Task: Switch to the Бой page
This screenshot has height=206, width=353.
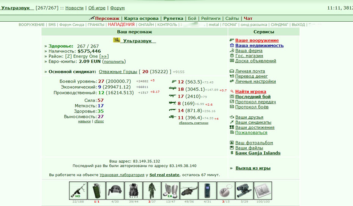Action: pos(192,19)
